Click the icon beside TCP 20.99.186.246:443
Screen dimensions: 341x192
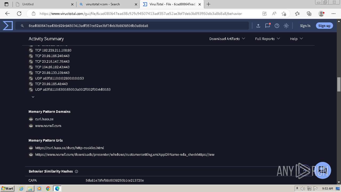point(31,56)
